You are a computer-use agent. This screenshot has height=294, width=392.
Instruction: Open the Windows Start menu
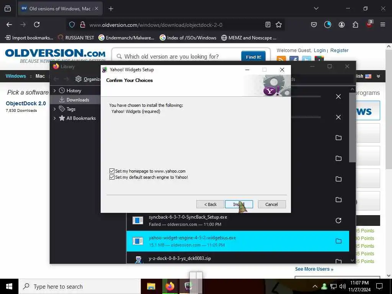[x=9, y=286]
